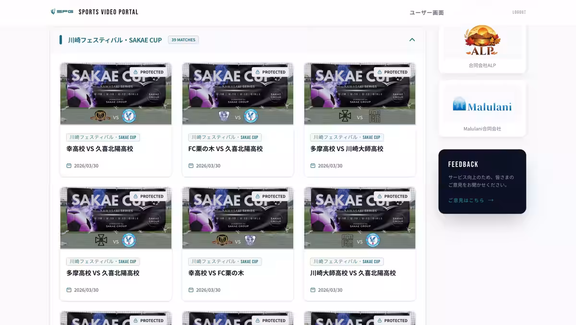Click PROTECTED lock badge on 幸高校 VS 久喜北陽高校
Screen dimensions: 576x325
148,72
